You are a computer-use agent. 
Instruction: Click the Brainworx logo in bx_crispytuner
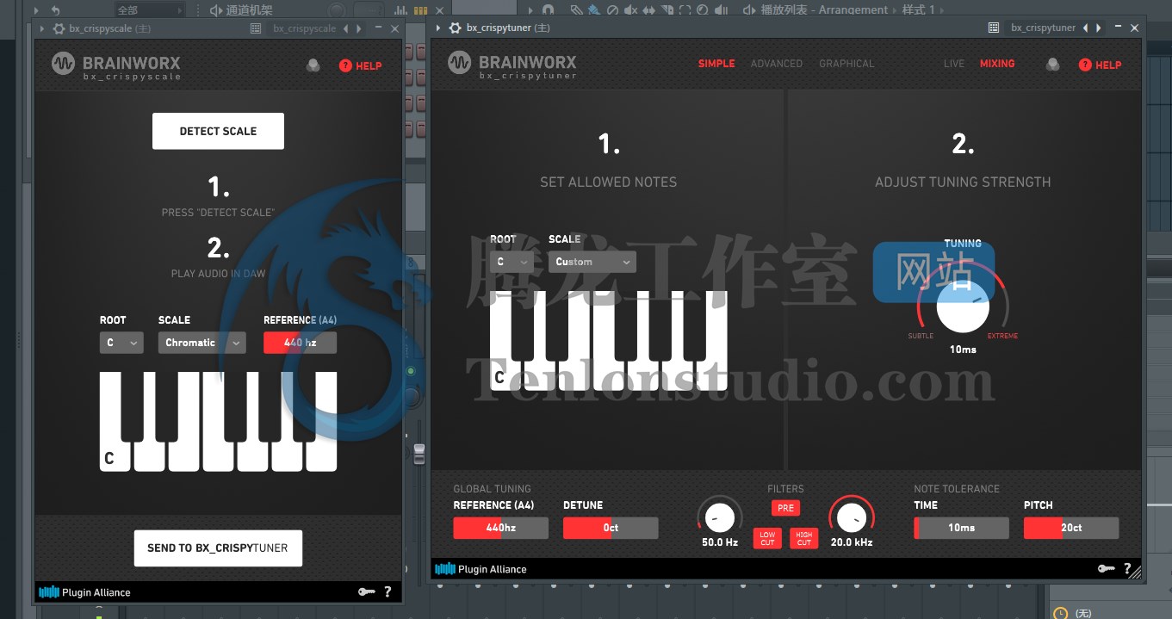point(512,65)
